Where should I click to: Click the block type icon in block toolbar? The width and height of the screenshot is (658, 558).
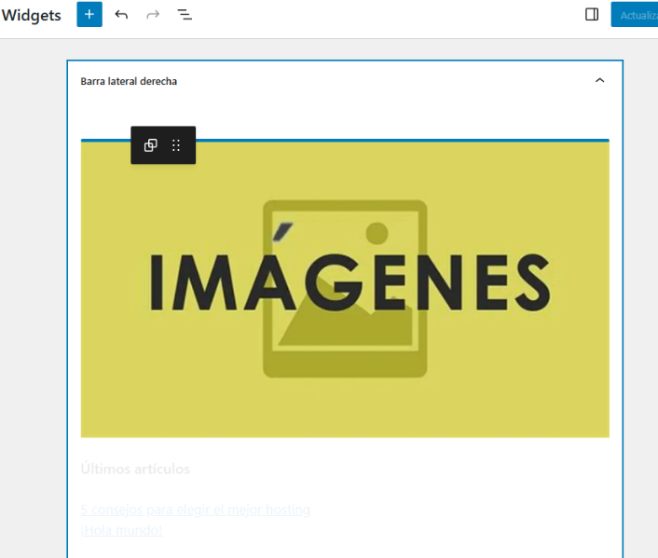click(x=150, y=145)
